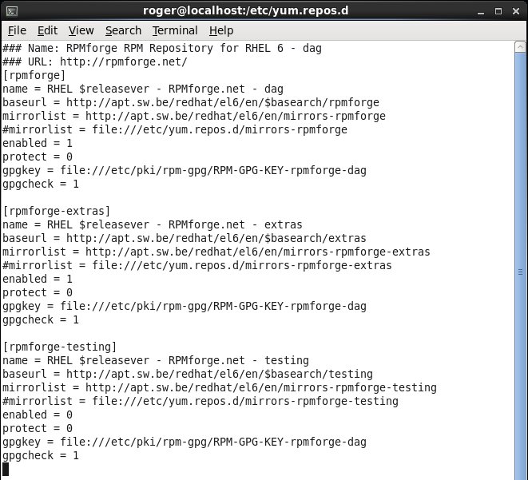Click 'enabled = 1' under [rpmforge]
Viewport: 528px width, 480px height.
[38, 143]
